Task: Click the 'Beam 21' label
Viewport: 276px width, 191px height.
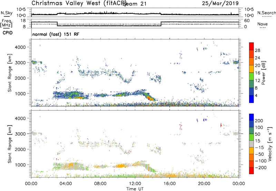Action: pos(135,3)
